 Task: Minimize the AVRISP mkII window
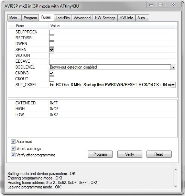pyautogui.click(x=151, y=5)
